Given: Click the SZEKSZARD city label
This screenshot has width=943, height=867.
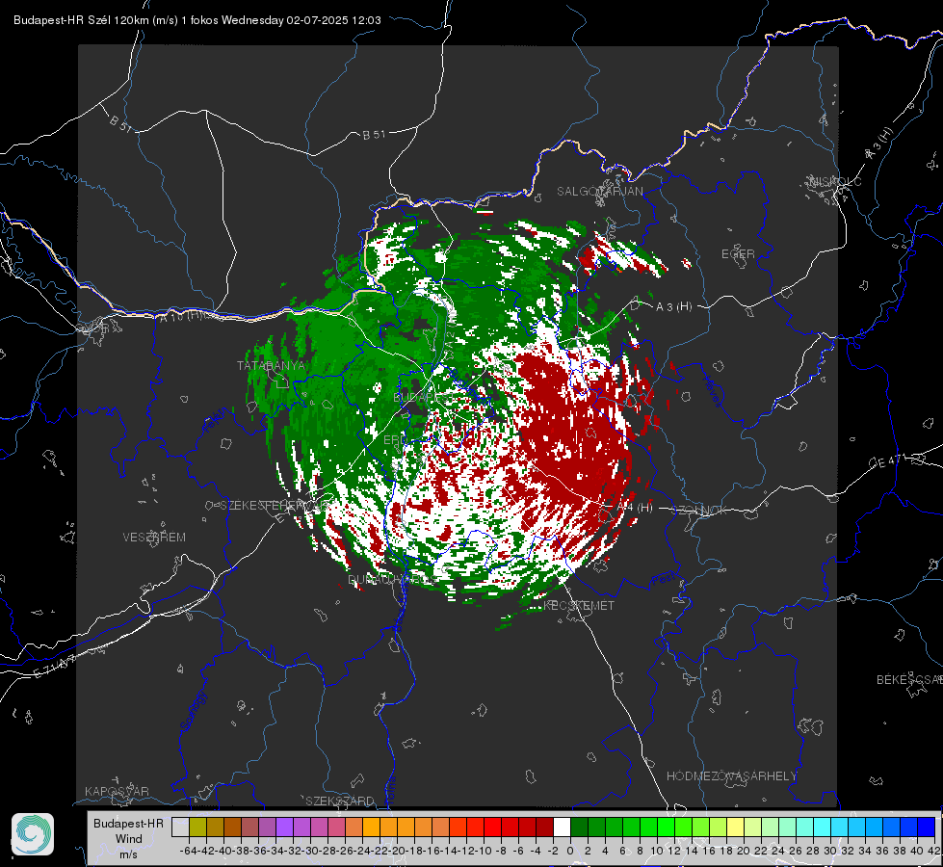Looking at the screenshot, I should click(340, 801).
